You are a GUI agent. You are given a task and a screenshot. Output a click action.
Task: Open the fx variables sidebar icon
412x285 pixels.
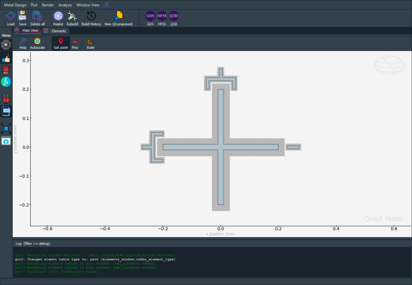[x=6, y=82]
